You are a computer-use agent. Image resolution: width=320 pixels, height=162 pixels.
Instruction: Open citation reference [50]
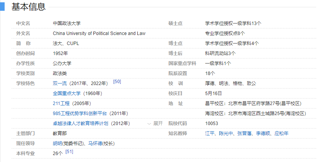(x=117, y=82)
